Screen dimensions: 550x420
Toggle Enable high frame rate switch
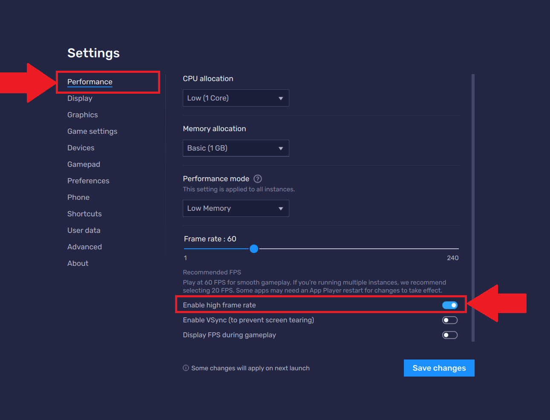(x=449, y=305)
